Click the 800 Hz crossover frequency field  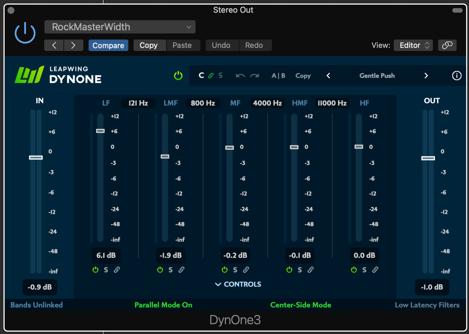203,103
